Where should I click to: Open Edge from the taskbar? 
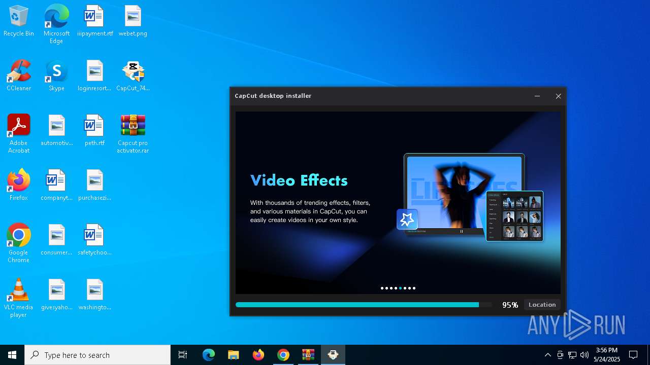click(x=209, y=355)
